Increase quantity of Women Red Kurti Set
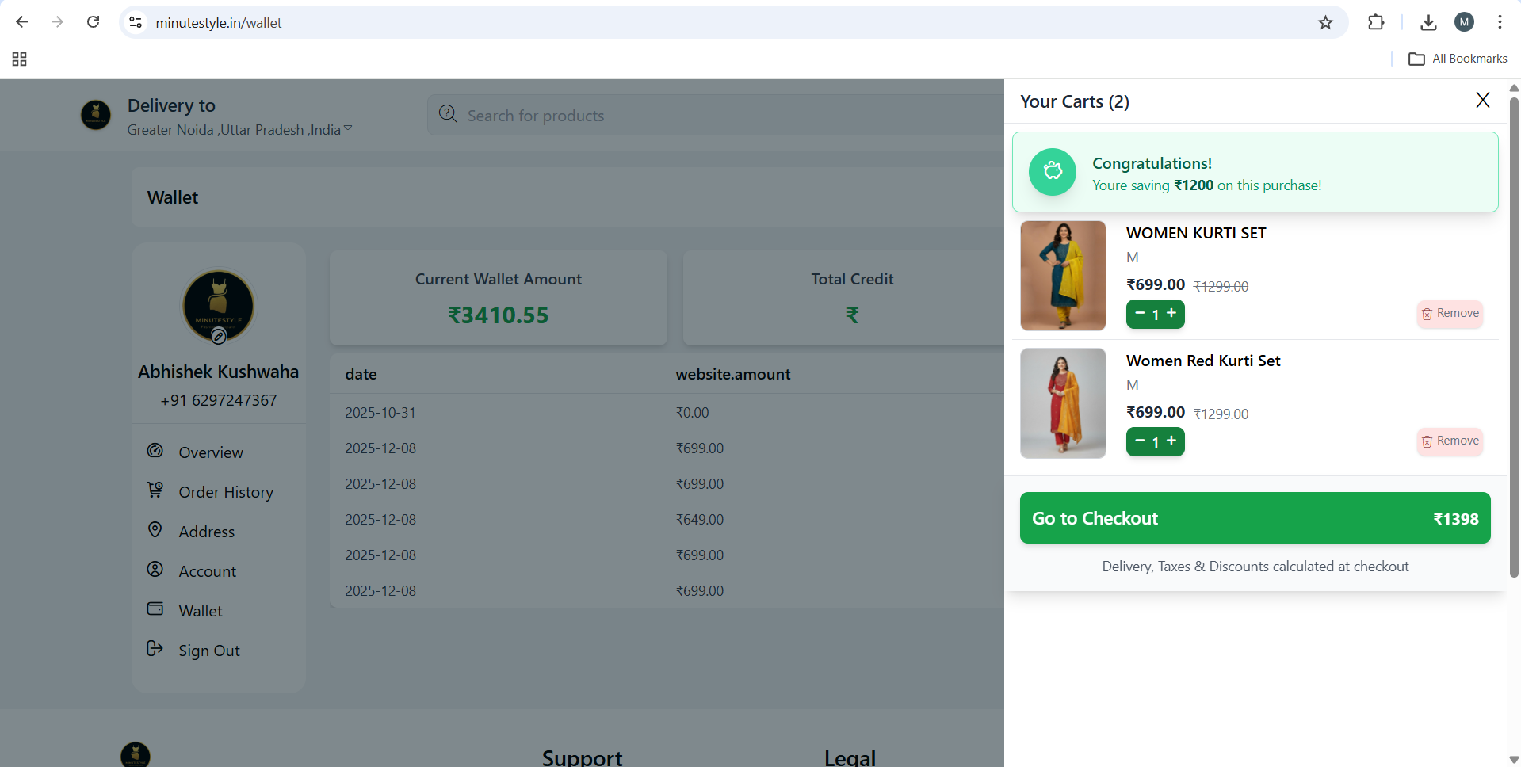This screenshot has height=767, width=1521. tap(1171, 441)
